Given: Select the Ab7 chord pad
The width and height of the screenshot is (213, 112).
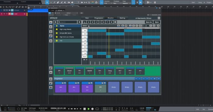Looking at the screenshot, I should coord(120,71).
